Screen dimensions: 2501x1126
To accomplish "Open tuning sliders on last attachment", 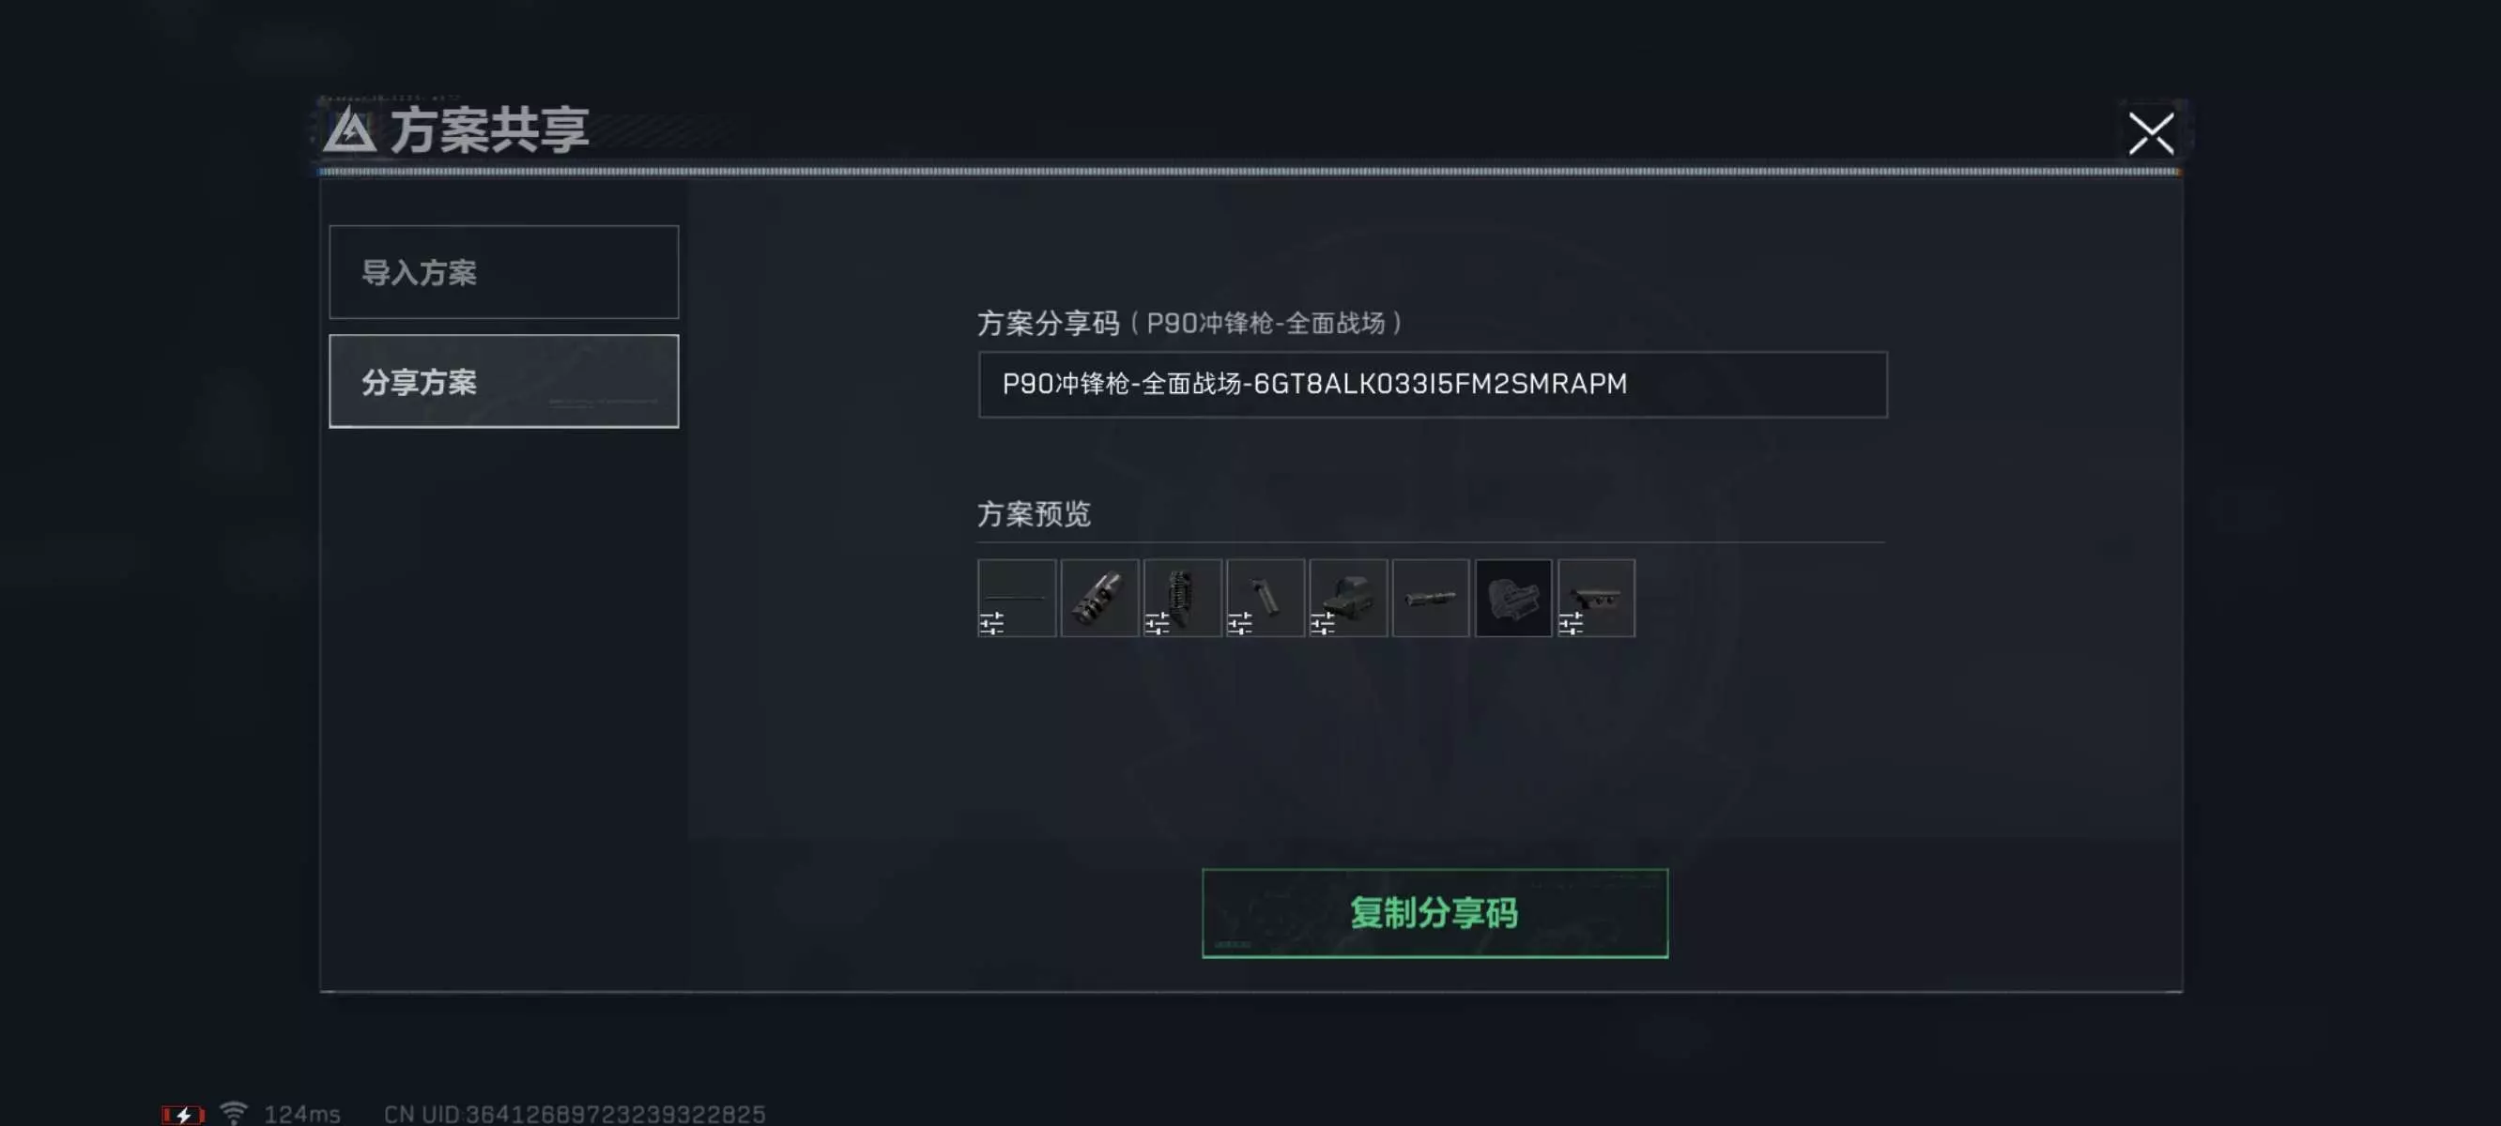I will (1571, 623).
